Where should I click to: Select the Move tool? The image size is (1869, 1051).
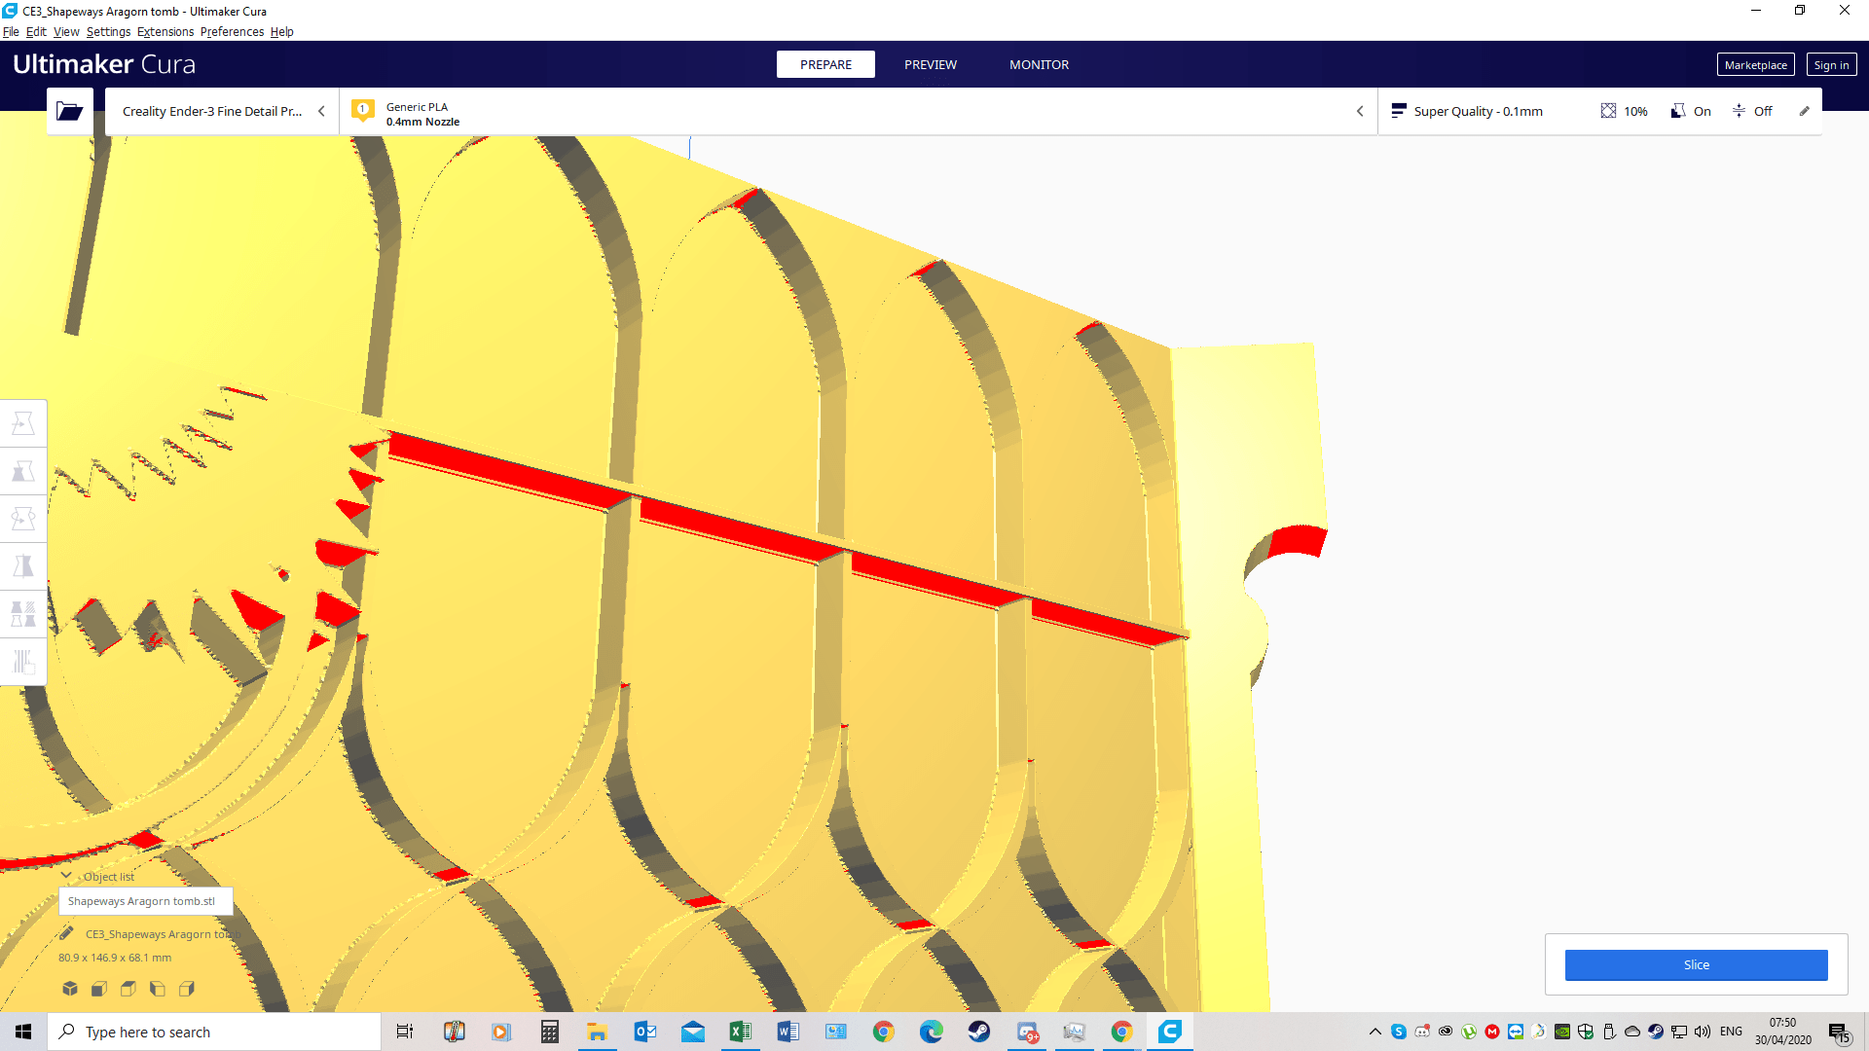pyautogui.click(x=23, y=423)
